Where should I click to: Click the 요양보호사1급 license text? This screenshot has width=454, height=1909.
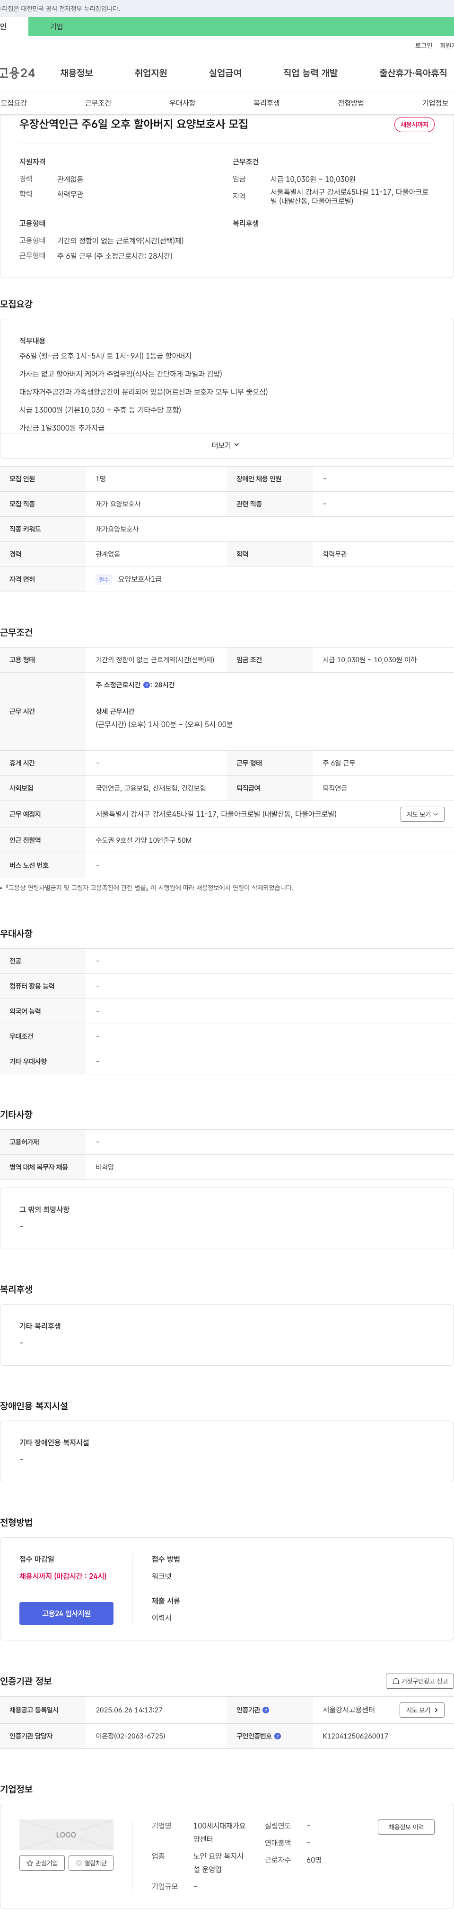coord(140,579)
